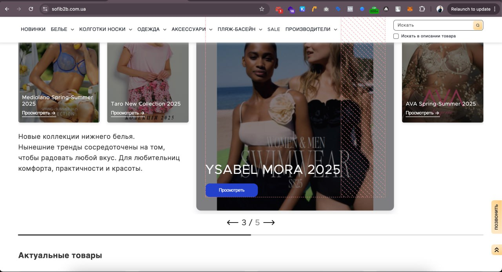
Task: Expand the БЕЛЬЕ dropdown menu
Action: click(62, 29)
